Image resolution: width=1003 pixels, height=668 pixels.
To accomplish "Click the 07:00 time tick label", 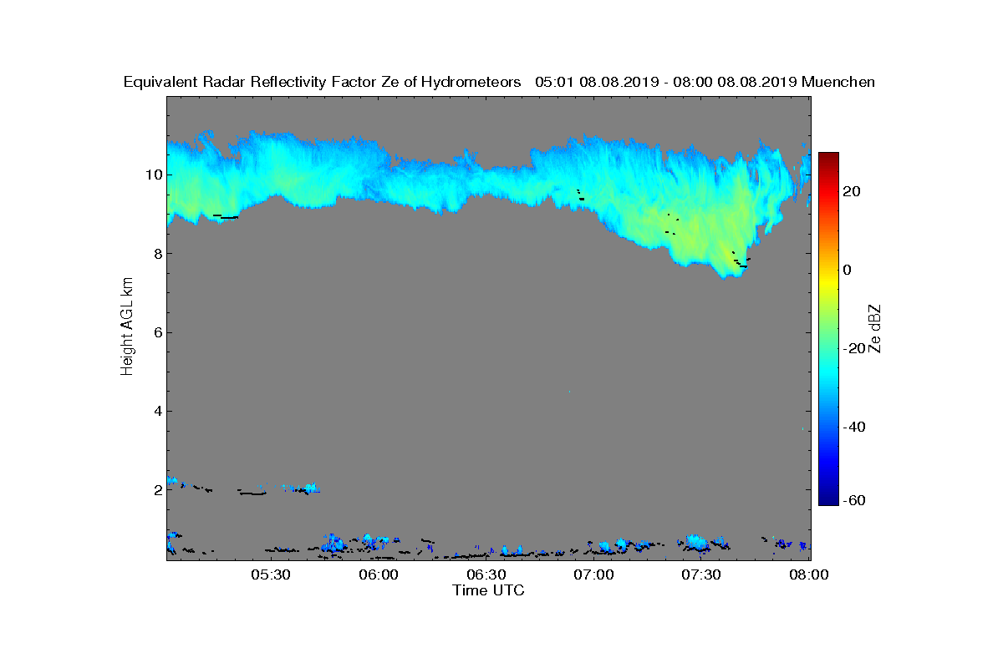I will [593, 575].
